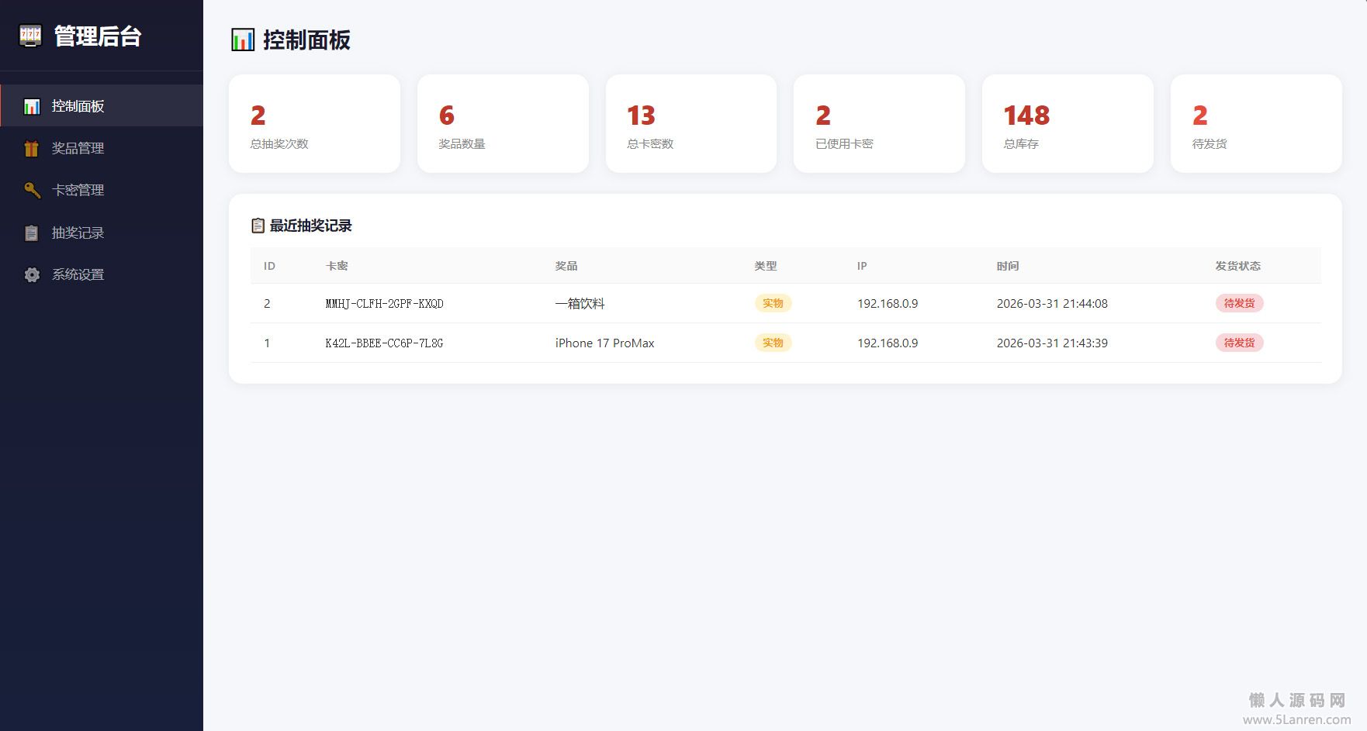This screenshot has height=731, width=1367.
Task: Select the 待发货 stat card
Action: click(x=1256, y=124)
